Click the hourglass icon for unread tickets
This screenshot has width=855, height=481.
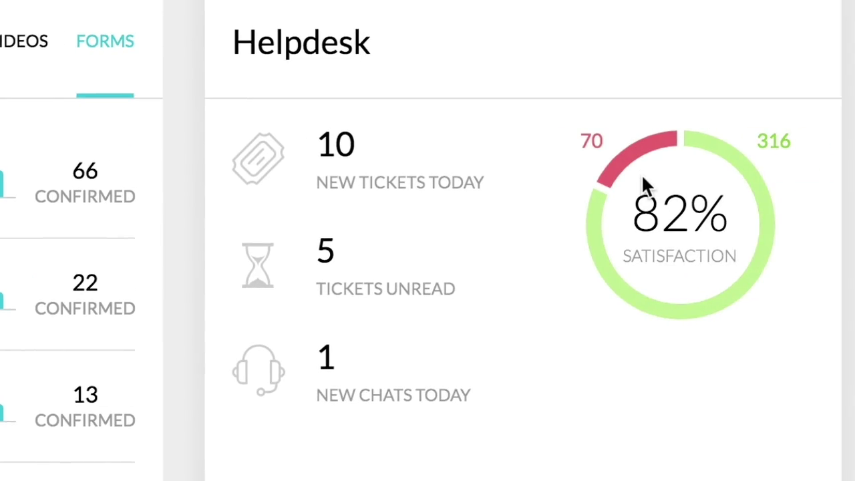(258, 265)
